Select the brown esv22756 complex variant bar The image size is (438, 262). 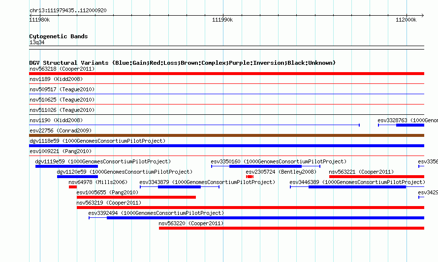tap(226, 135)
